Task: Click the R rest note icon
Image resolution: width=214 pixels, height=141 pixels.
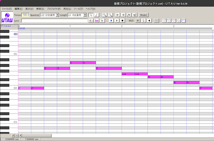Action: (103, 20)
